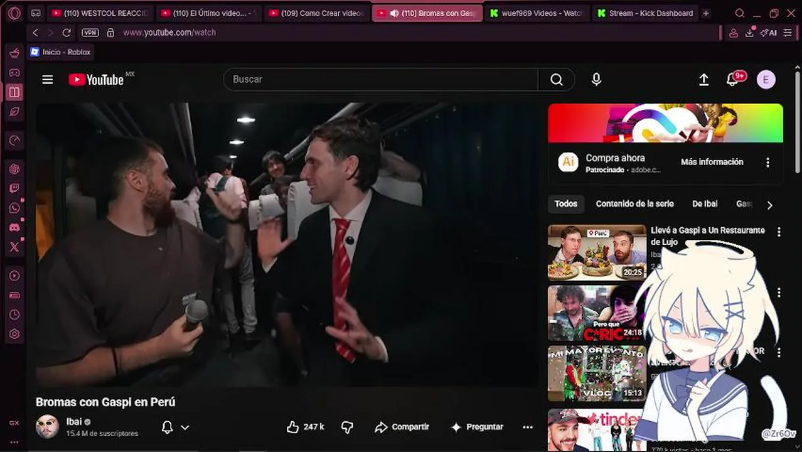Click the YouTube search magnifier button
The image size is (802, 452).
click(557, 79)
